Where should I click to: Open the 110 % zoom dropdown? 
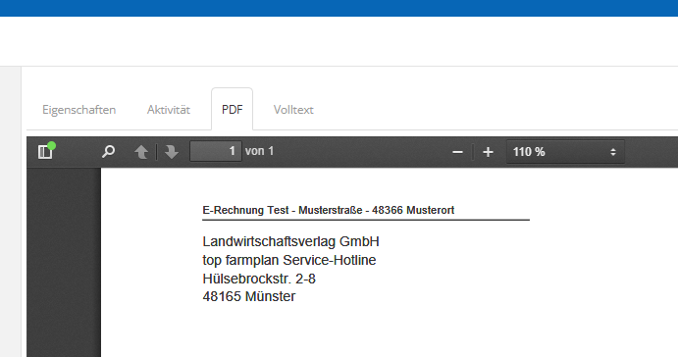click(x=565, y=152)
